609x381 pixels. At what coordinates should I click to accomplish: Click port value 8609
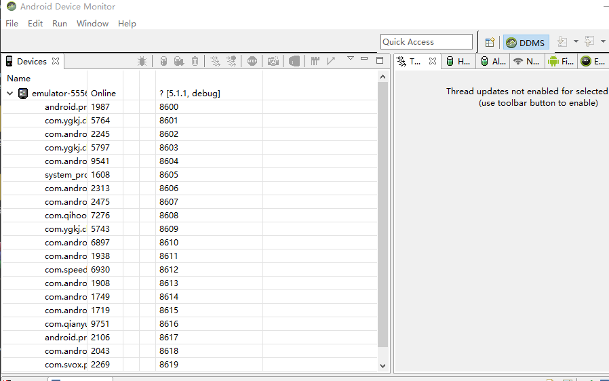tap(169, 228)
